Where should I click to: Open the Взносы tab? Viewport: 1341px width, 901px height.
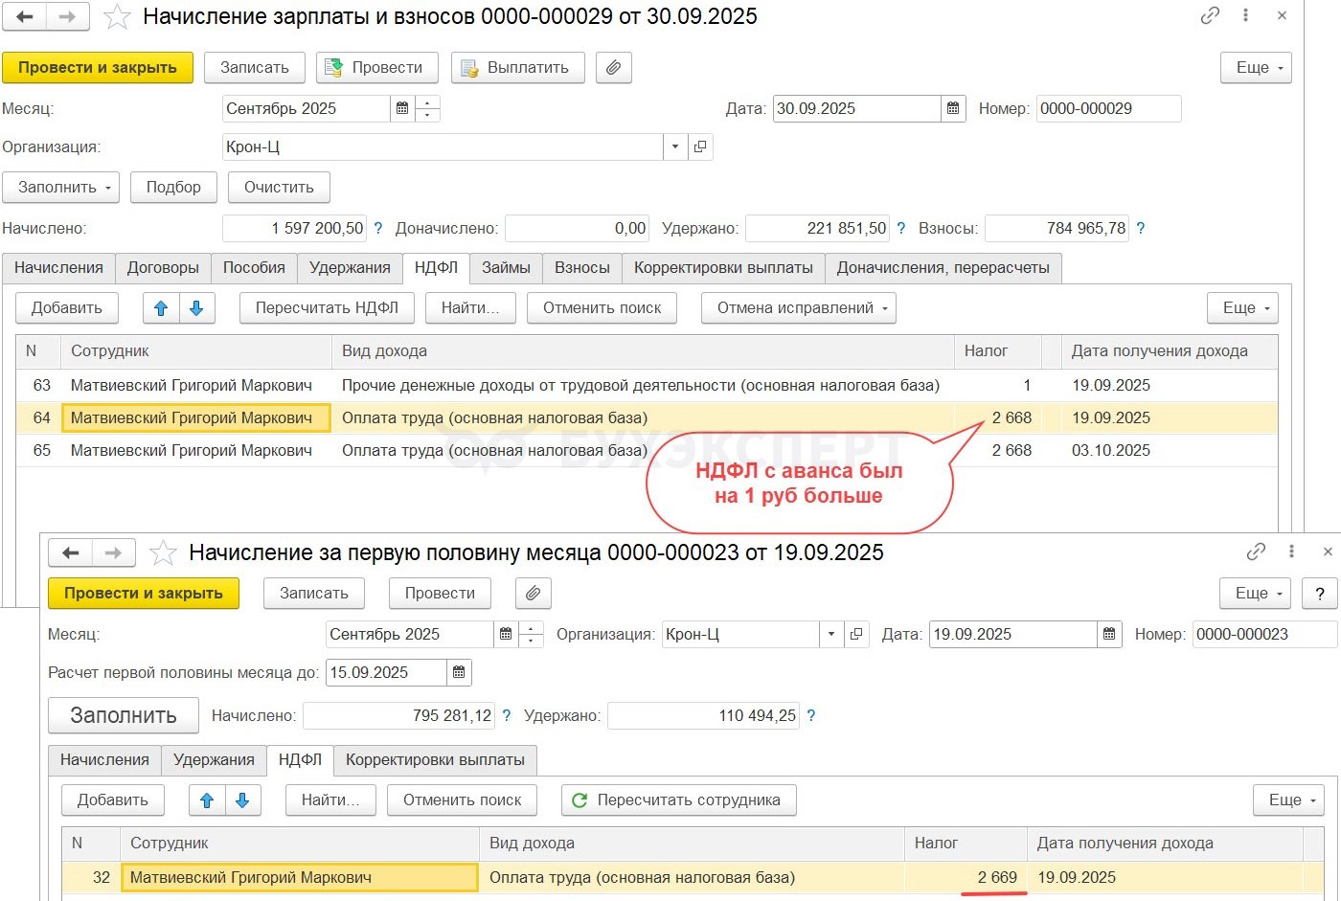[x=582, y=268]
